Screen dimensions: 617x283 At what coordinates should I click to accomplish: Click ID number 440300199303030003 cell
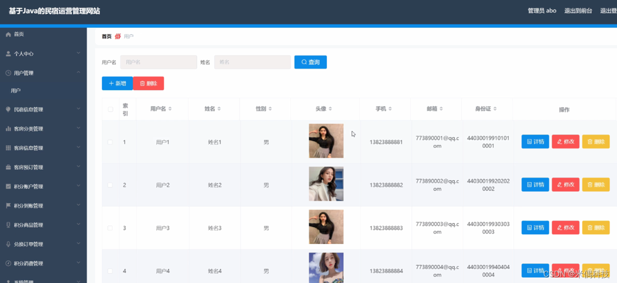488,228
